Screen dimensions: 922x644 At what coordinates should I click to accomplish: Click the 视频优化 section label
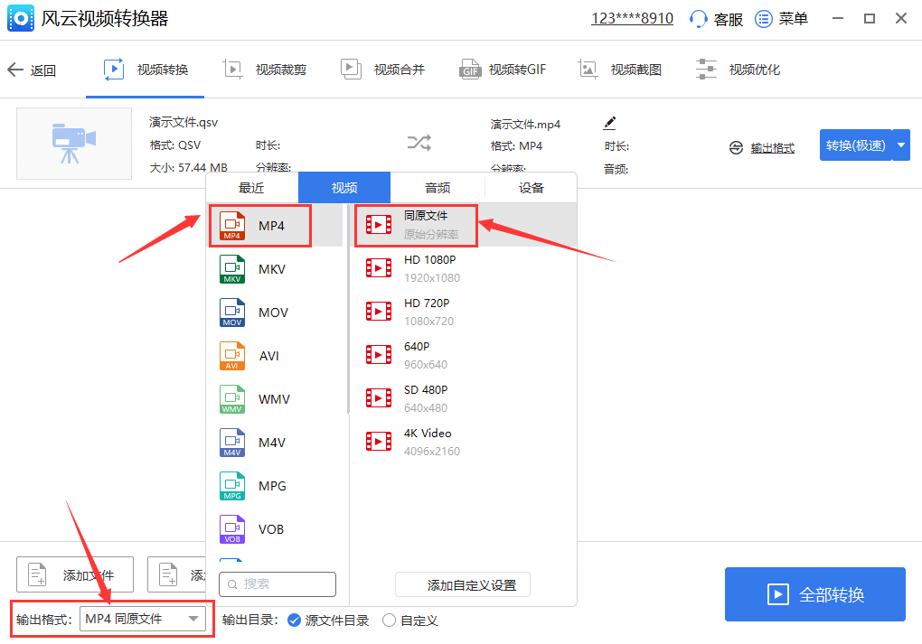[x=755, y=70]
